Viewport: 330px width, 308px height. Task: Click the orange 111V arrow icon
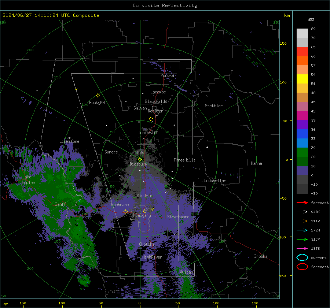tap(302, 221)
